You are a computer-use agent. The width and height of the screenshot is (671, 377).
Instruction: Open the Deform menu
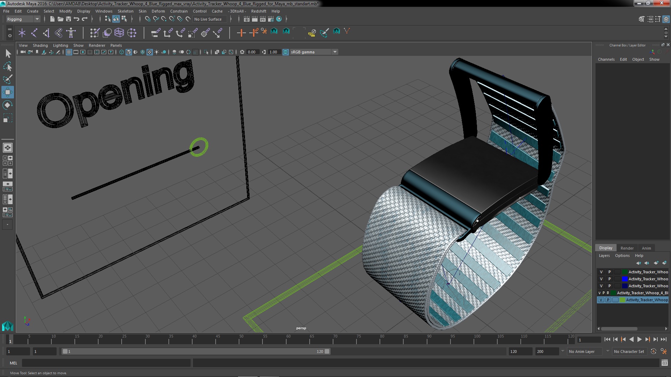(158, 11)
